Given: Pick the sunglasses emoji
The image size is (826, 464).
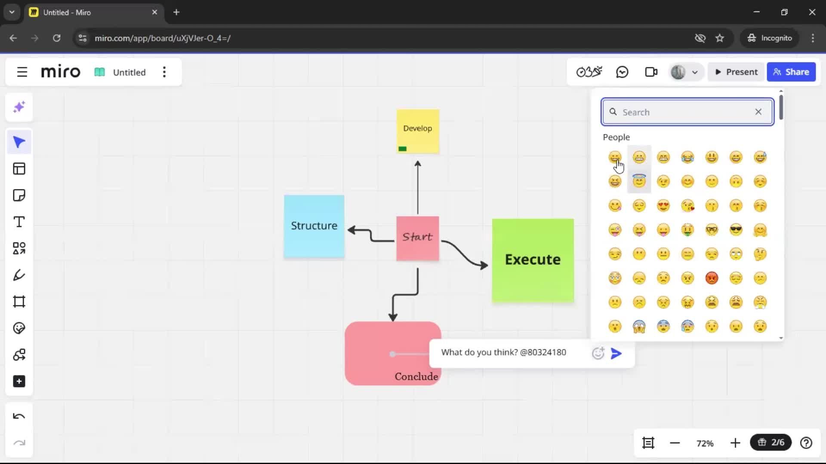Looking at the screenshot, I should (736, 230).
